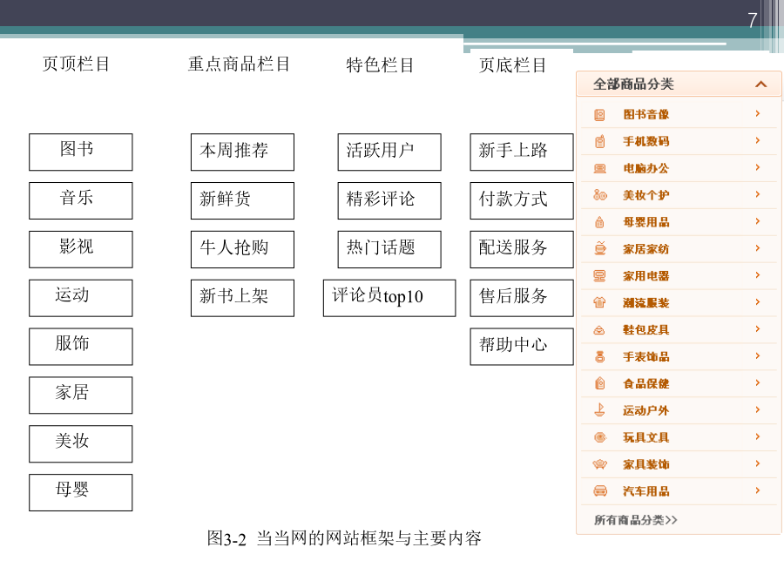Click the 评论员top10 box
The height and width of the screenshot is (588, 784).
[389, 298]
